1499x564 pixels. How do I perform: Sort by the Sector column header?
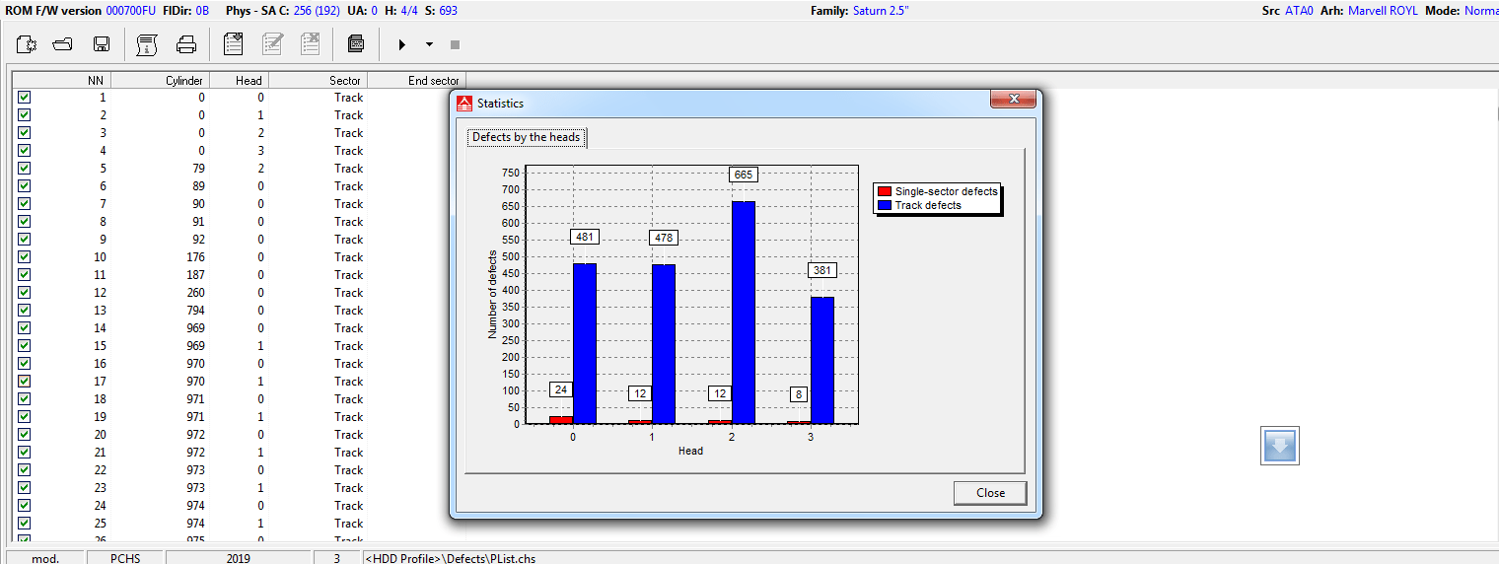[318, 80]
